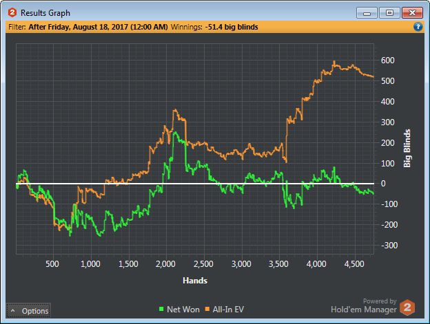Click the Net Won legend label
This screenshot has width=430, height=324.
183,310
